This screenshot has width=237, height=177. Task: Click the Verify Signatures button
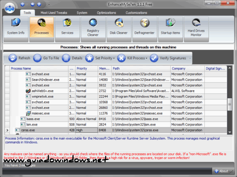point(168,58)
